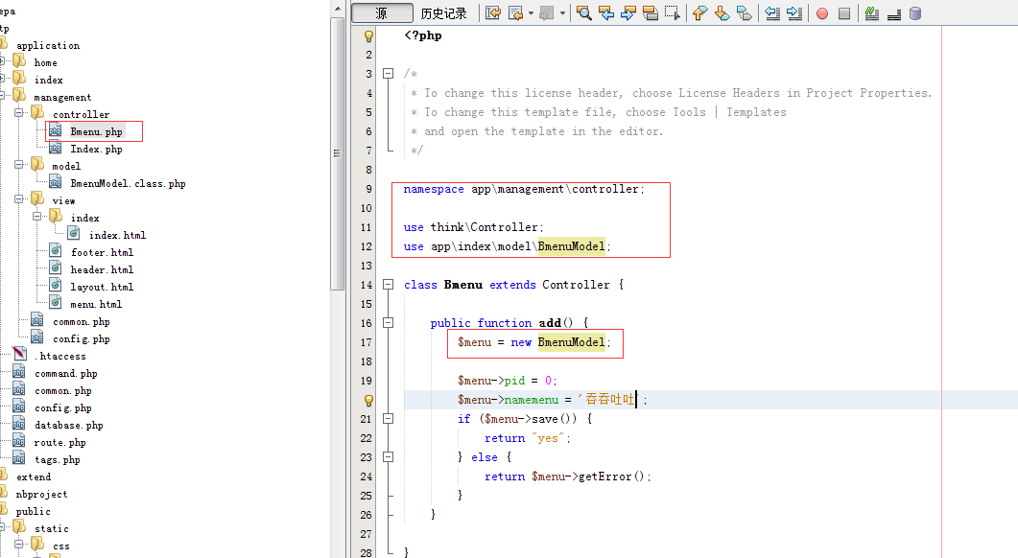Image resolution: width=1018 pixels, height=558 pixels.
Task: Switch to the 历史记录 history tab
Action: [x=443, y=13]
